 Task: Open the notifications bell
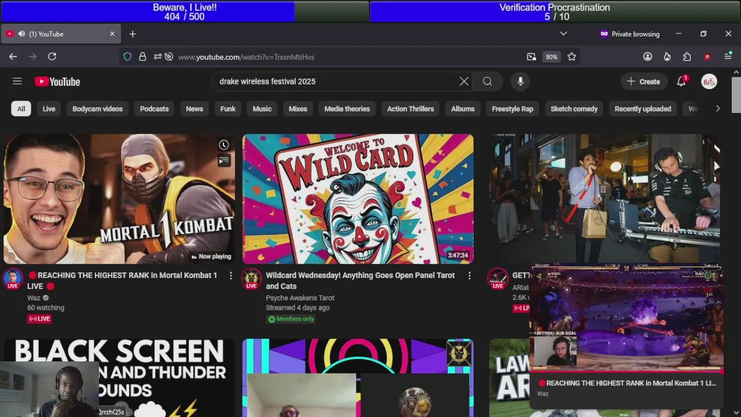681,82
